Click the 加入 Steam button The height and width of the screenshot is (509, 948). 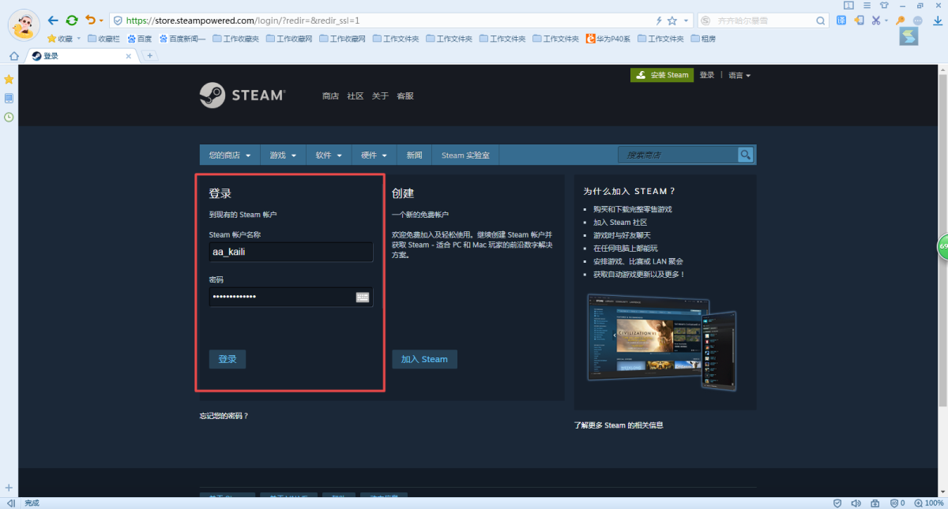point(424,359)
